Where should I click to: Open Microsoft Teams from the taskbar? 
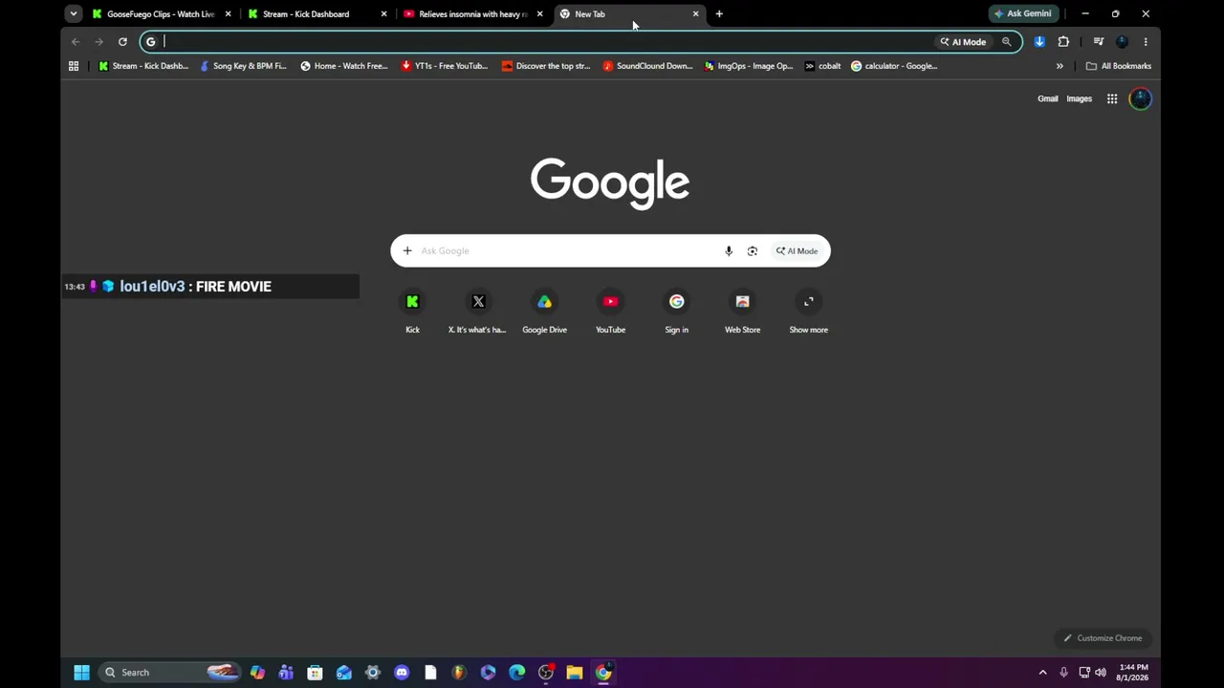(286, 673)
